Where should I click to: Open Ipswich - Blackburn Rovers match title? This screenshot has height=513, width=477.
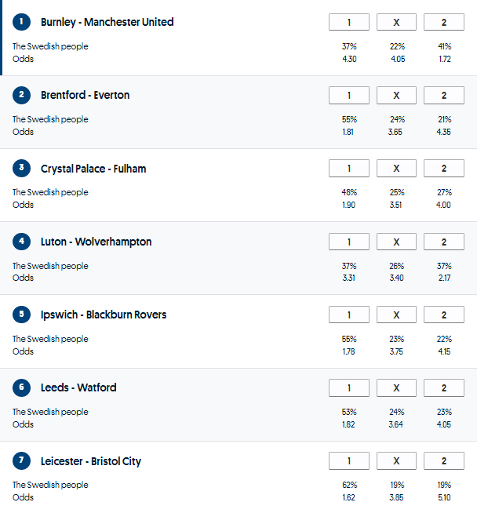[x=104, y=315]
